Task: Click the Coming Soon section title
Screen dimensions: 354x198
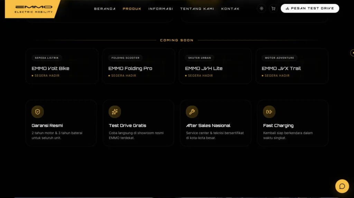Action: pyautogui.click(x=177, y=40)
